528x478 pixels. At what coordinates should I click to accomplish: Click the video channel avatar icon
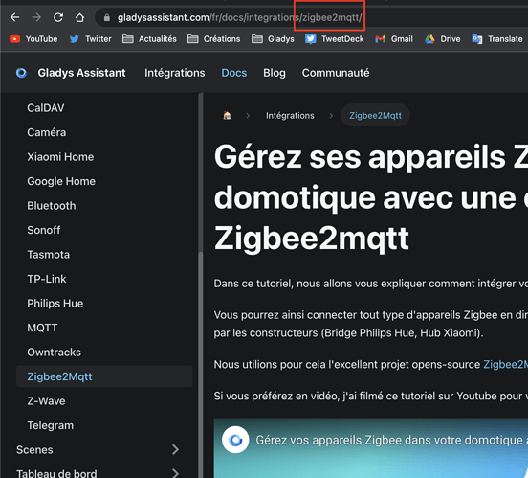(x=235, y=440)
